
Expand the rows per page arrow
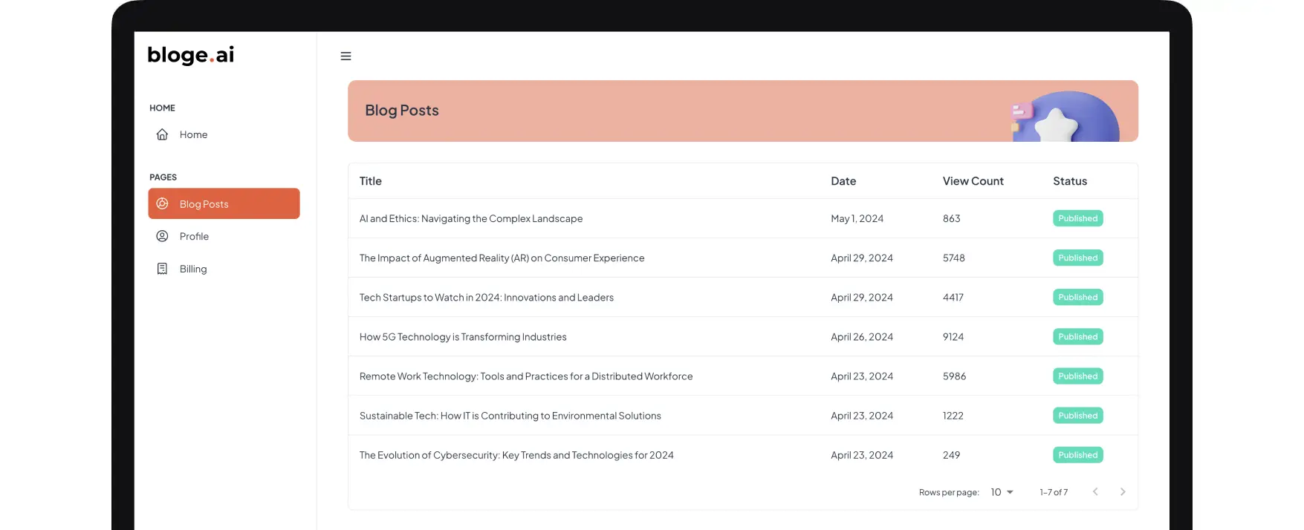1010,492
